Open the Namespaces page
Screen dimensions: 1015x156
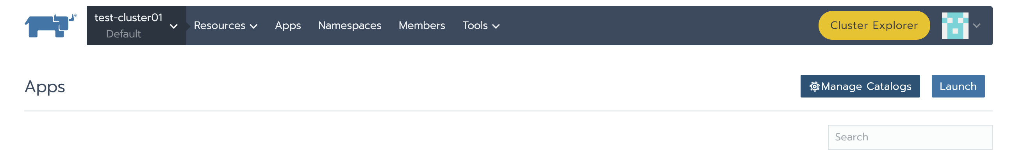point(350,26)
